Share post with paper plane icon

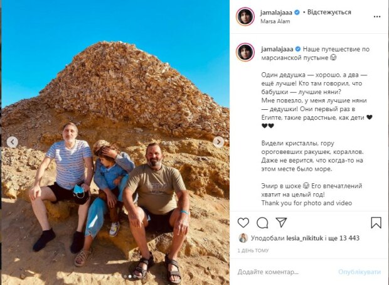281,222
